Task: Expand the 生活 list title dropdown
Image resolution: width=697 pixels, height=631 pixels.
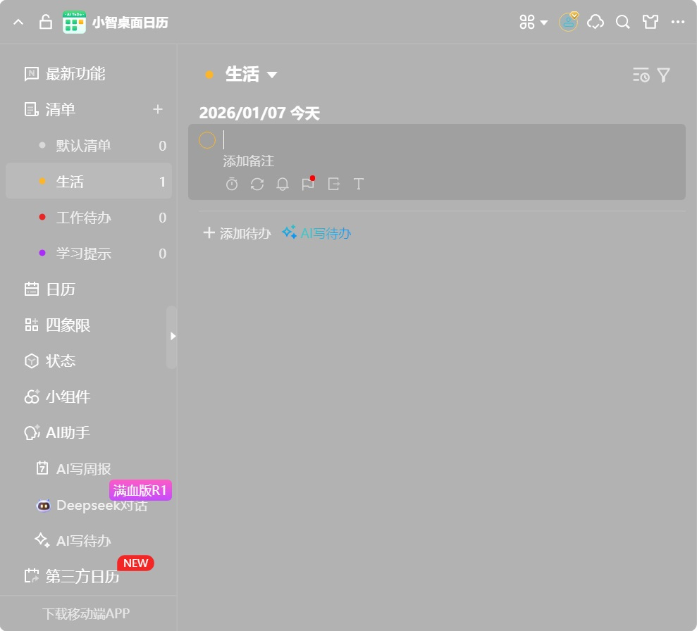Action: (272, 75)
